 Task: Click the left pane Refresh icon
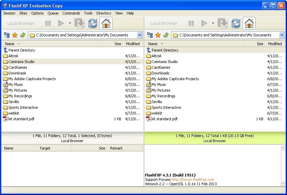pos(93,23)
